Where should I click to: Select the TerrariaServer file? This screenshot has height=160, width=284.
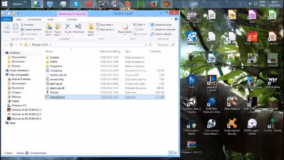[x=105, y=97]
